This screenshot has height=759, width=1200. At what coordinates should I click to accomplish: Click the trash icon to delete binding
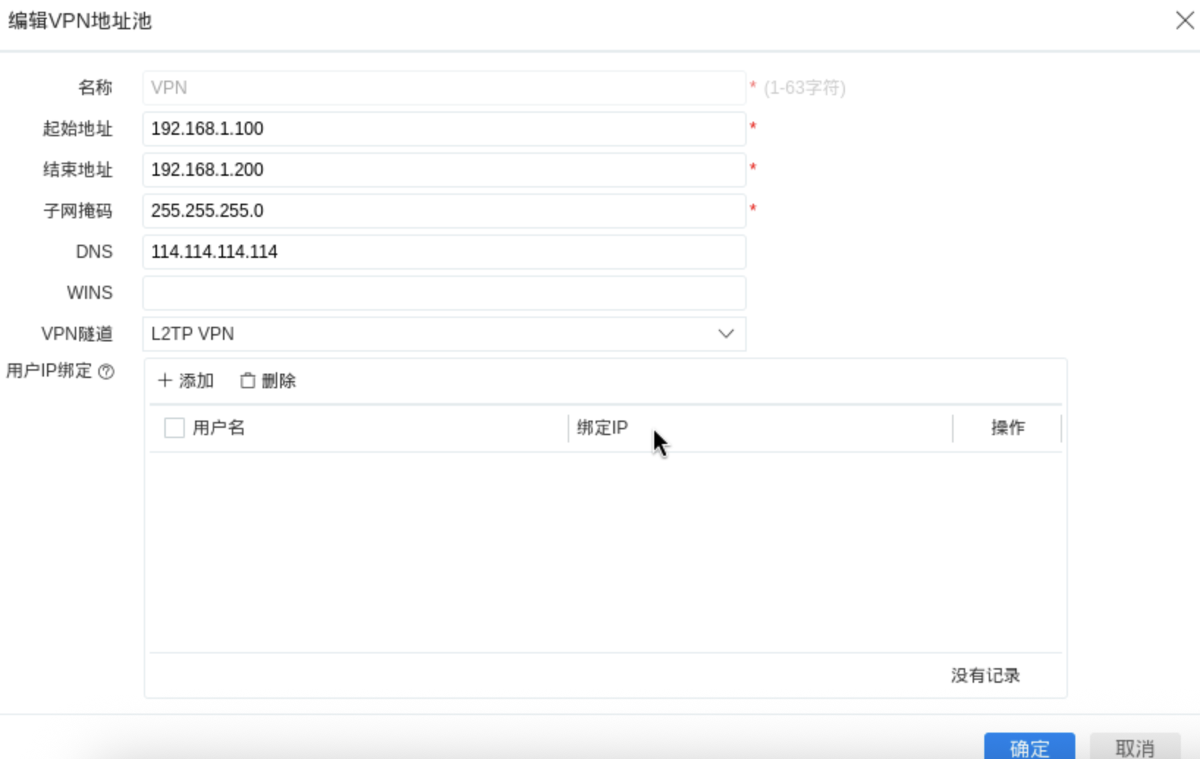click(x=248, y=381)
